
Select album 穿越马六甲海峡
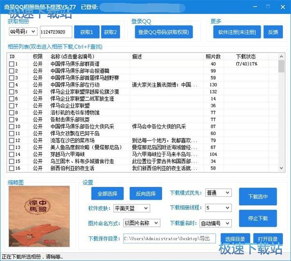coord(67,155)
